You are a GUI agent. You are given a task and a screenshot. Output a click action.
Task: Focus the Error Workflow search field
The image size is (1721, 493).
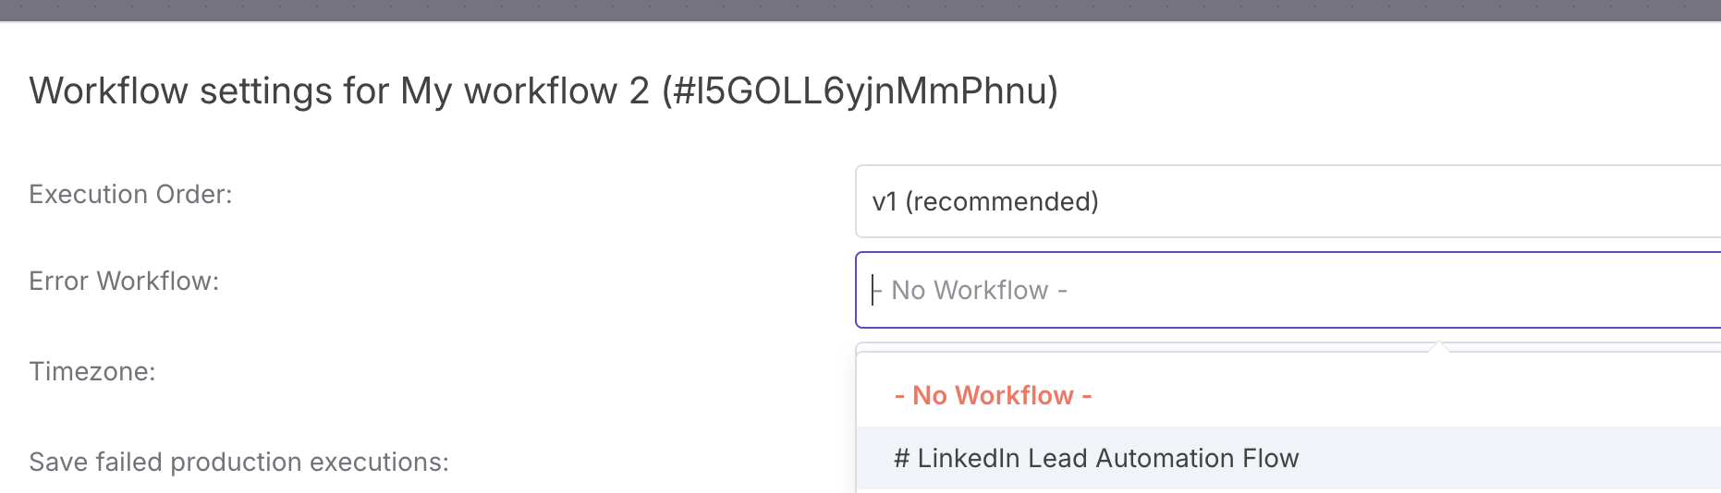tap(1288, 290)
